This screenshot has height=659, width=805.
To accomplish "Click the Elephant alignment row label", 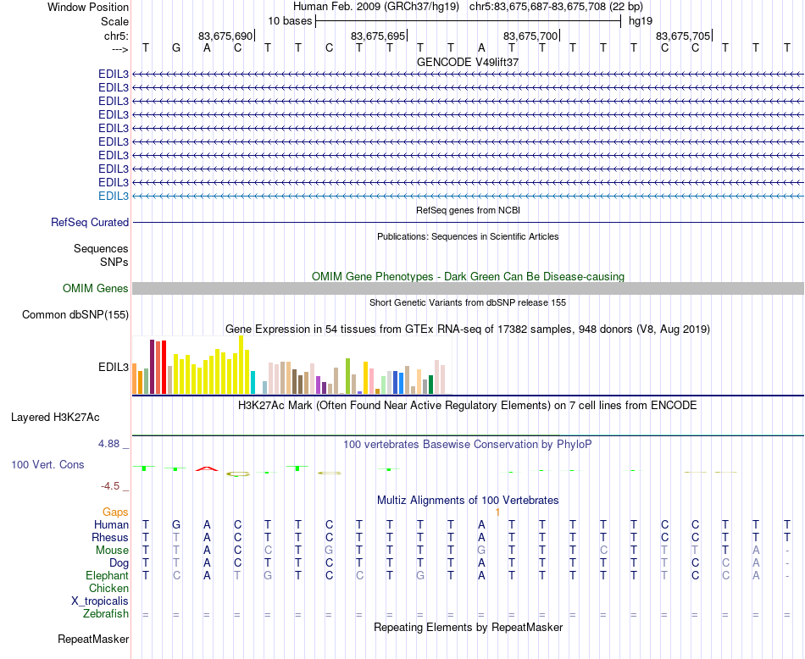I will [108, 576].
